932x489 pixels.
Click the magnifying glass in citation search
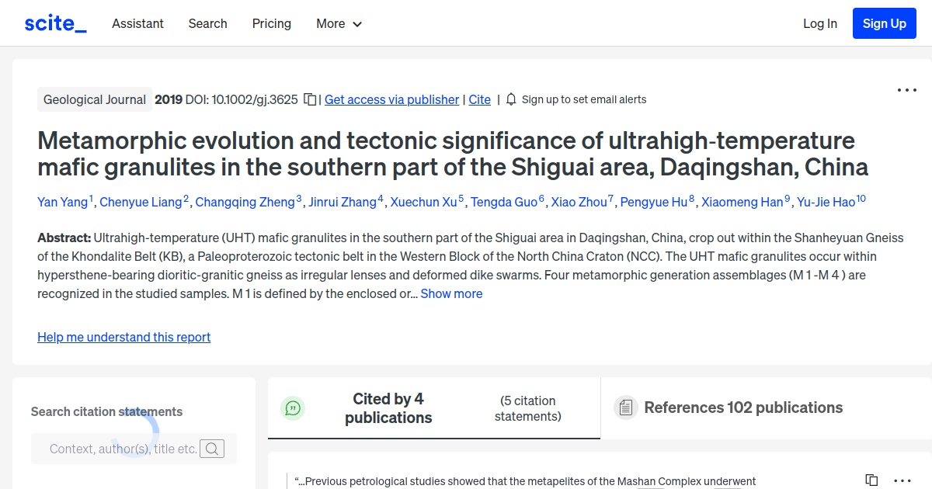[x=211, y=449]
